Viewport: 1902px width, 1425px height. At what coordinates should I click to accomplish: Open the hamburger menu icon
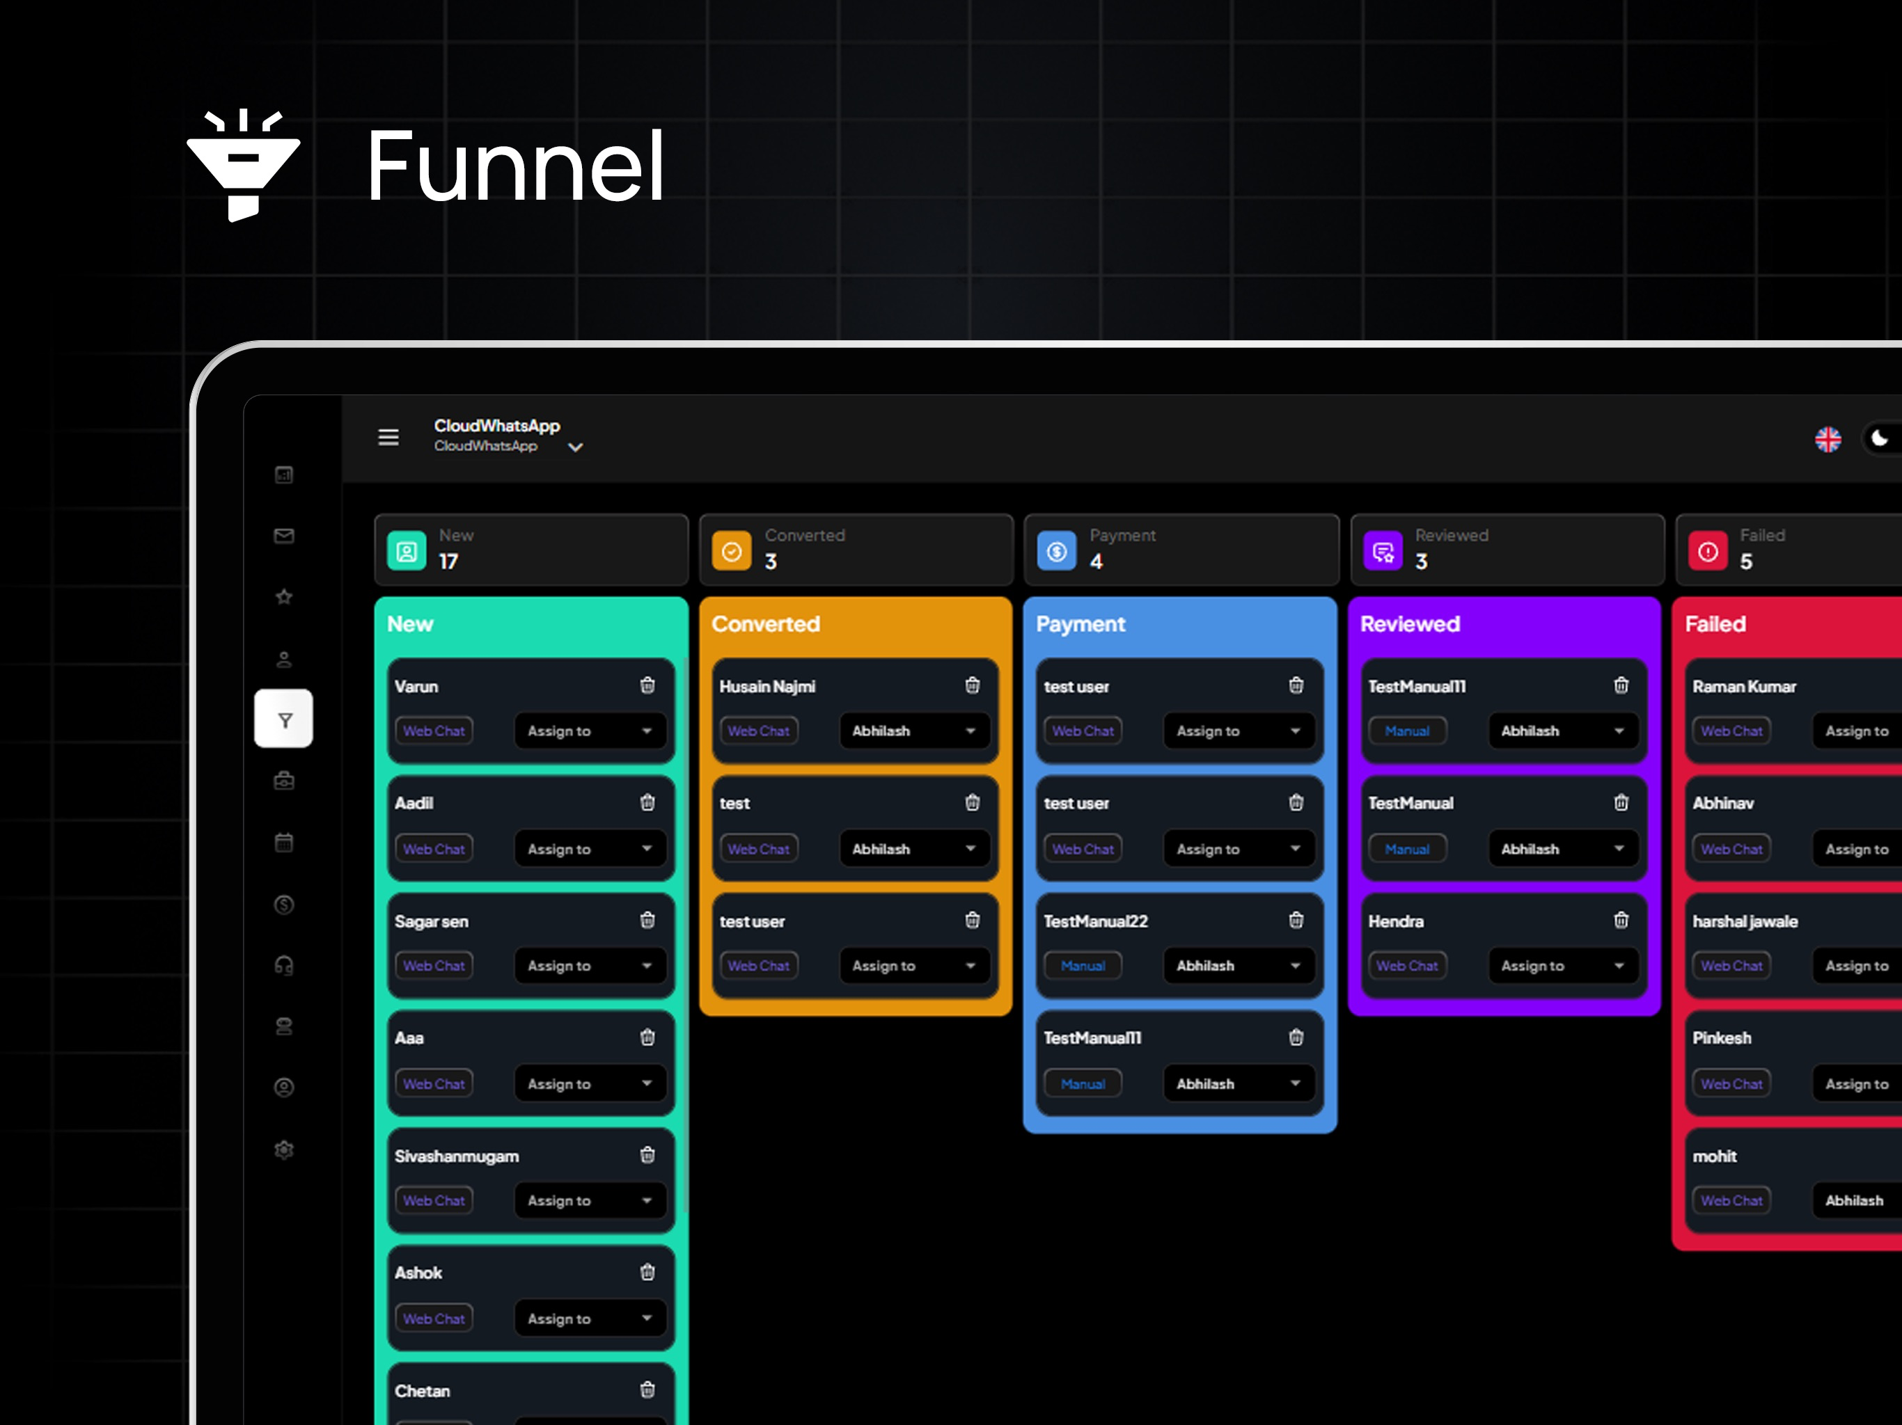point(388,436)
